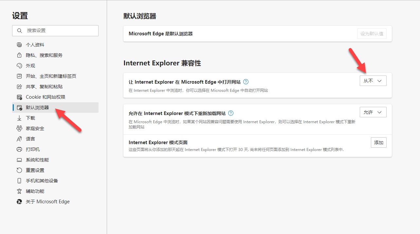Click the reset icon beside 重置设置
This screenshot has width=420, height=234.
coord(19,170)
